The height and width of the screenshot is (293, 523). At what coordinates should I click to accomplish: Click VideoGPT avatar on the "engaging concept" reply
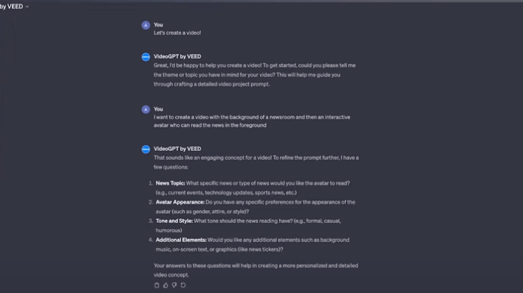point(146,149)
